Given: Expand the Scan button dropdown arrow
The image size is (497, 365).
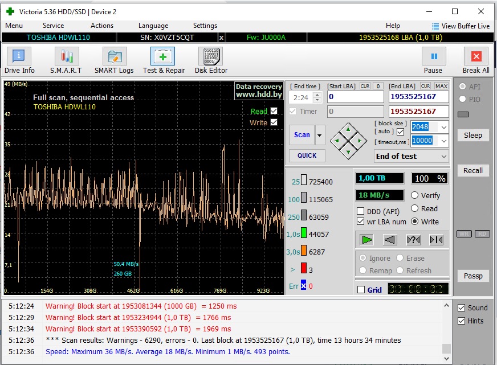Looking at the screenshot, I should point(320,136).
